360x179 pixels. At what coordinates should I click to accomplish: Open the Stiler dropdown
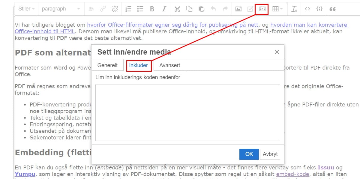[x=26, y=9]
